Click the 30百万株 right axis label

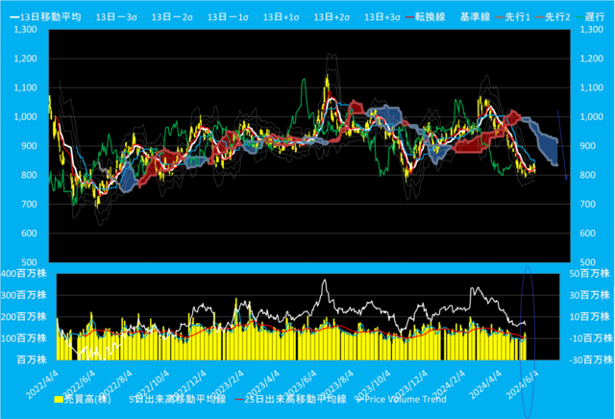tap(589, 295)
